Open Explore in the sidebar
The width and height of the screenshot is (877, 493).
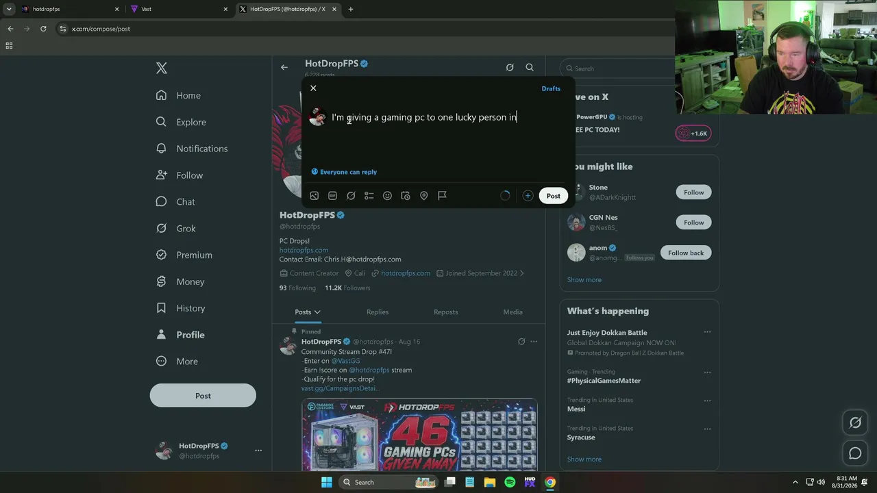tap(181, 122)
